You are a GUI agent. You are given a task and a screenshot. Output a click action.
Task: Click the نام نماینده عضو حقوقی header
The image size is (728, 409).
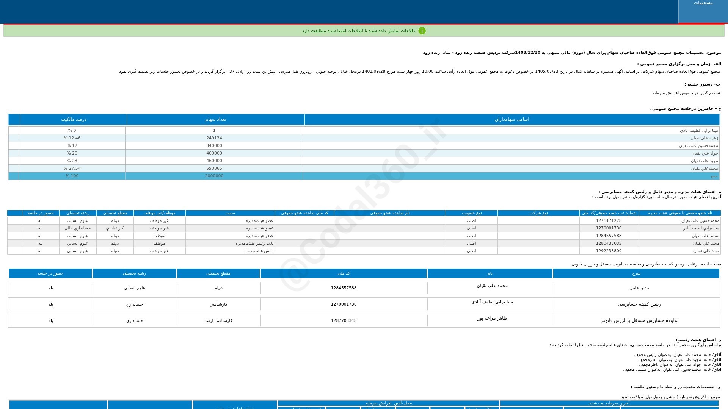click(x=390, y=213)
